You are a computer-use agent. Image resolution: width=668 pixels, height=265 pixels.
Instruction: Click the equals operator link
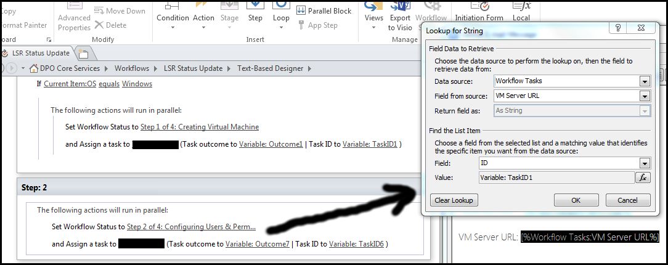109,83
